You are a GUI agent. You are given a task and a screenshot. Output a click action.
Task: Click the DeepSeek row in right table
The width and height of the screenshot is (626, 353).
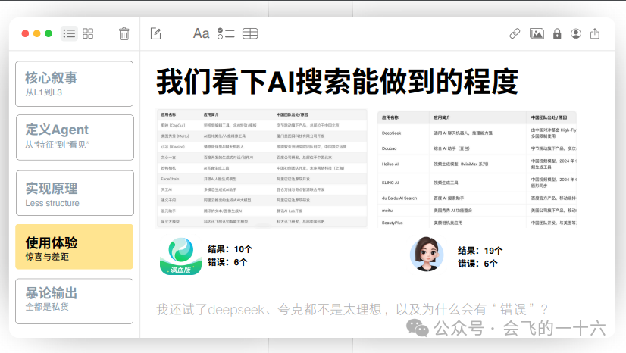[477, 133]
